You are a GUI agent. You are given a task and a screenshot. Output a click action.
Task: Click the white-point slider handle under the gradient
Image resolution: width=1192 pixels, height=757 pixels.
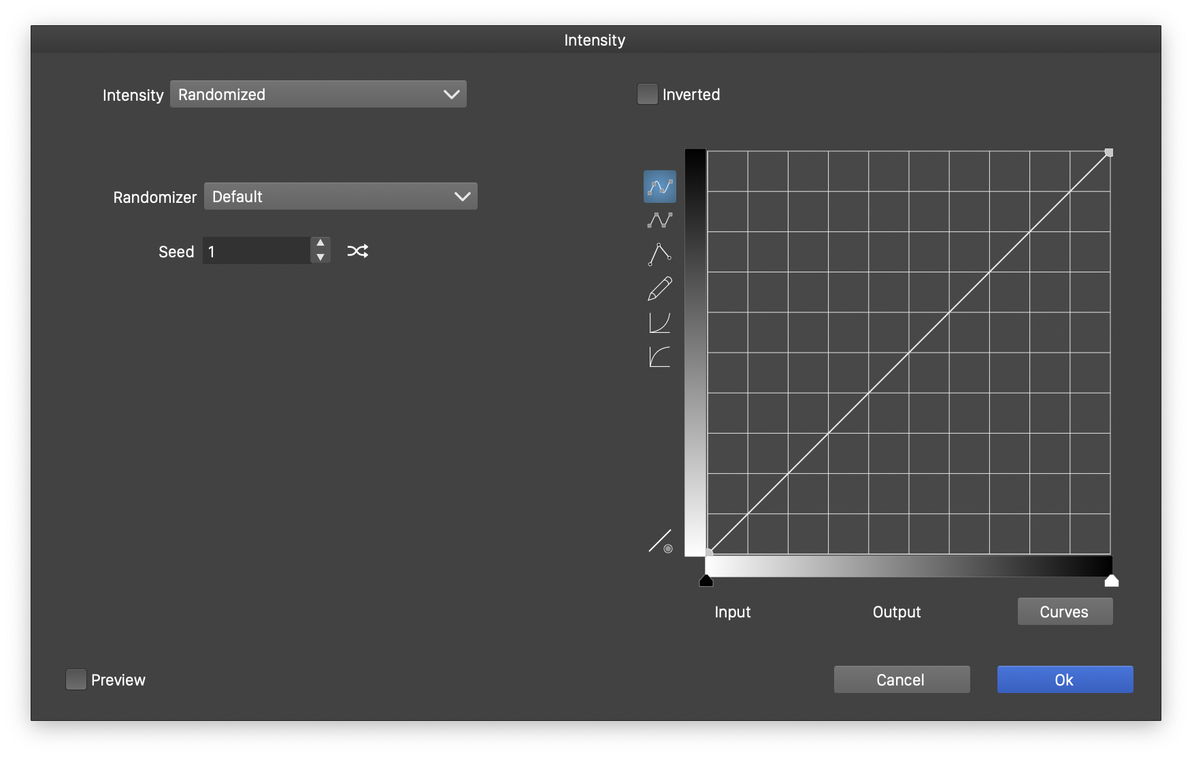[1111, 581]
